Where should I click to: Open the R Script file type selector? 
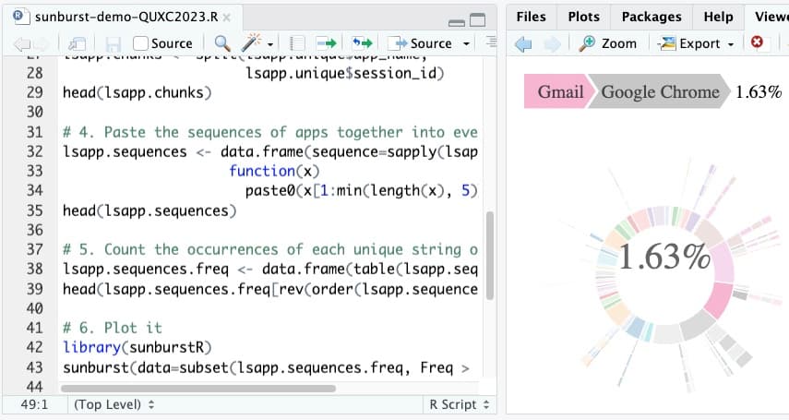click(x=458, y=404)
